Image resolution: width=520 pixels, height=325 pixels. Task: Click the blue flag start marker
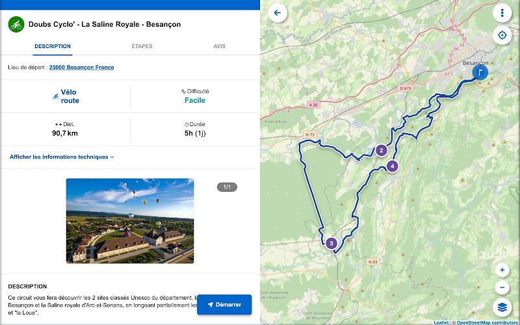pyautogui.click(x=479, y=71)
